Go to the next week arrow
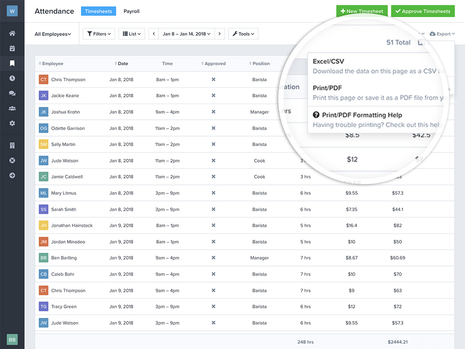465x349 pixels. tap(220, 34)
